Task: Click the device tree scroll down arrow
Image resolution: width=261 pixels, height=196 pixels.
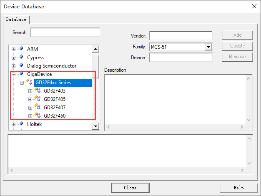Action: pos(95,126)
